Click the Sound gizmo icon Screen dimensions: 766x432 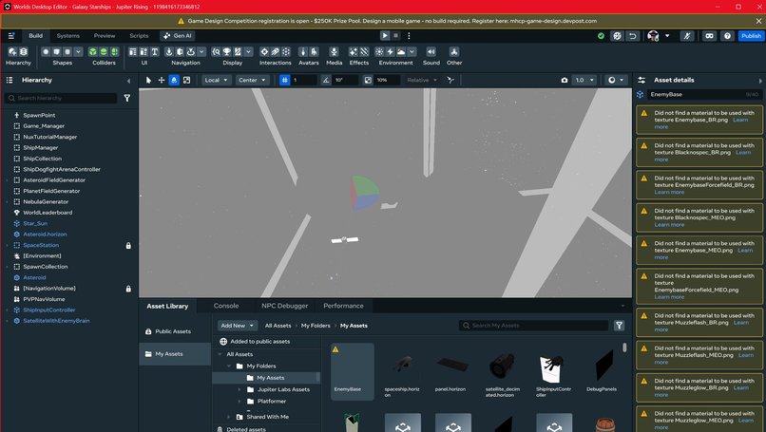click(431, 51)
